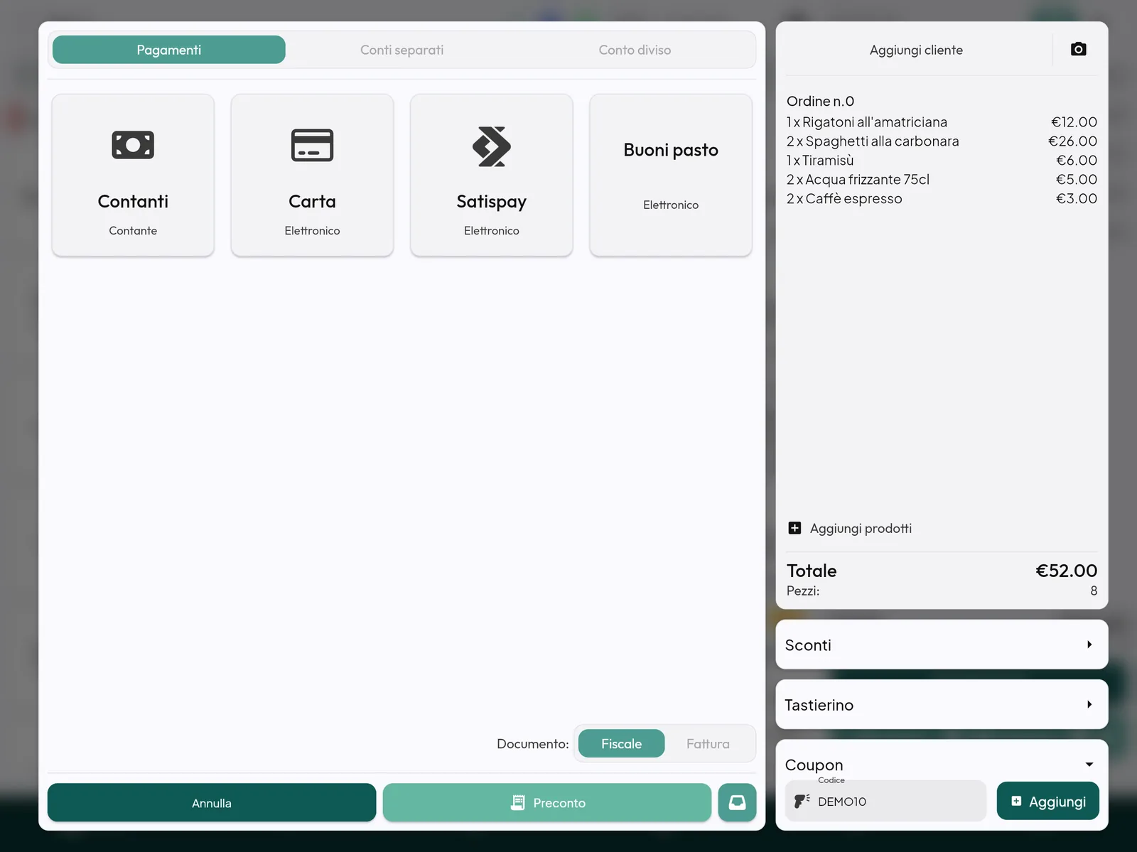This screenshot has height=852, width=1137.
Task: Click the Annulla button
Action: [x=212, y=802]
